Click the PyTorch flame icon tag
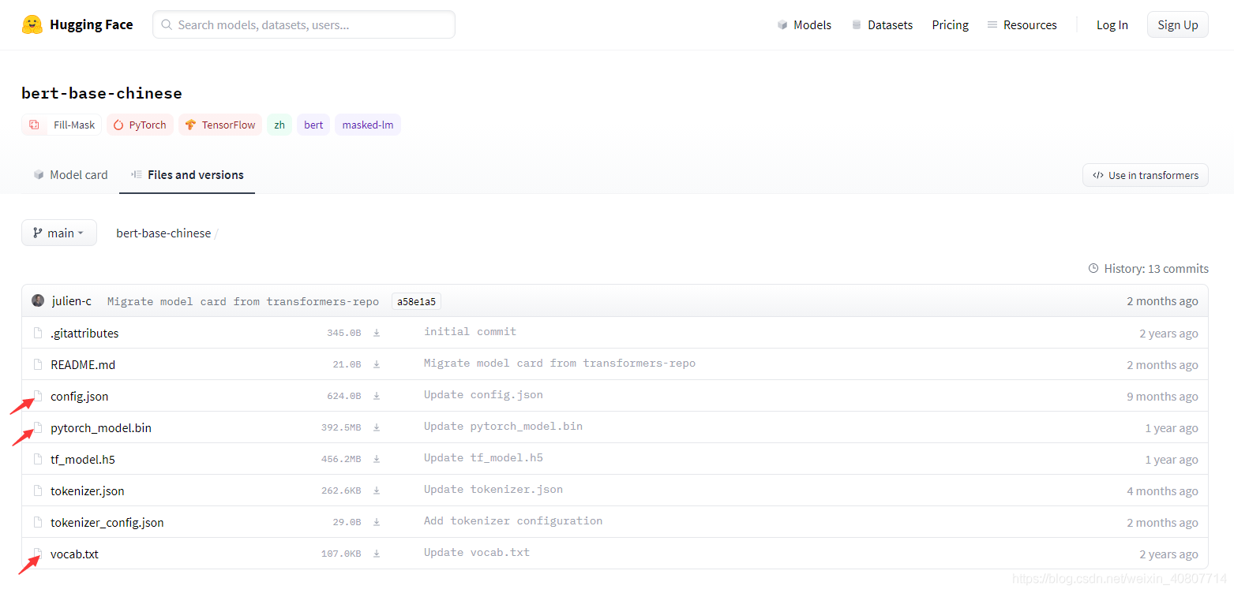 tap(118, 125)
